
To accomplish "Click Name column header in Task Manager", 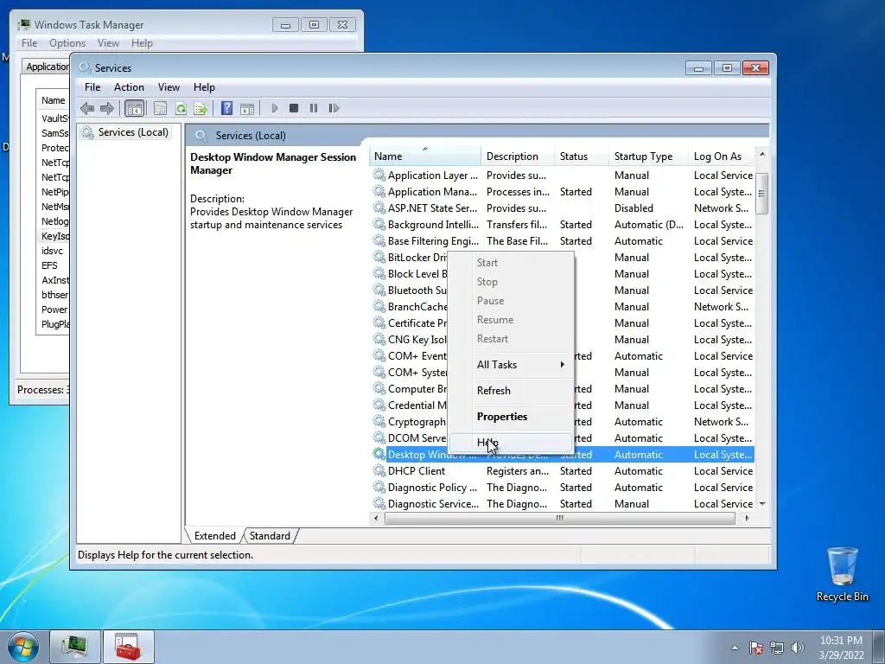I will coord(53,100).
